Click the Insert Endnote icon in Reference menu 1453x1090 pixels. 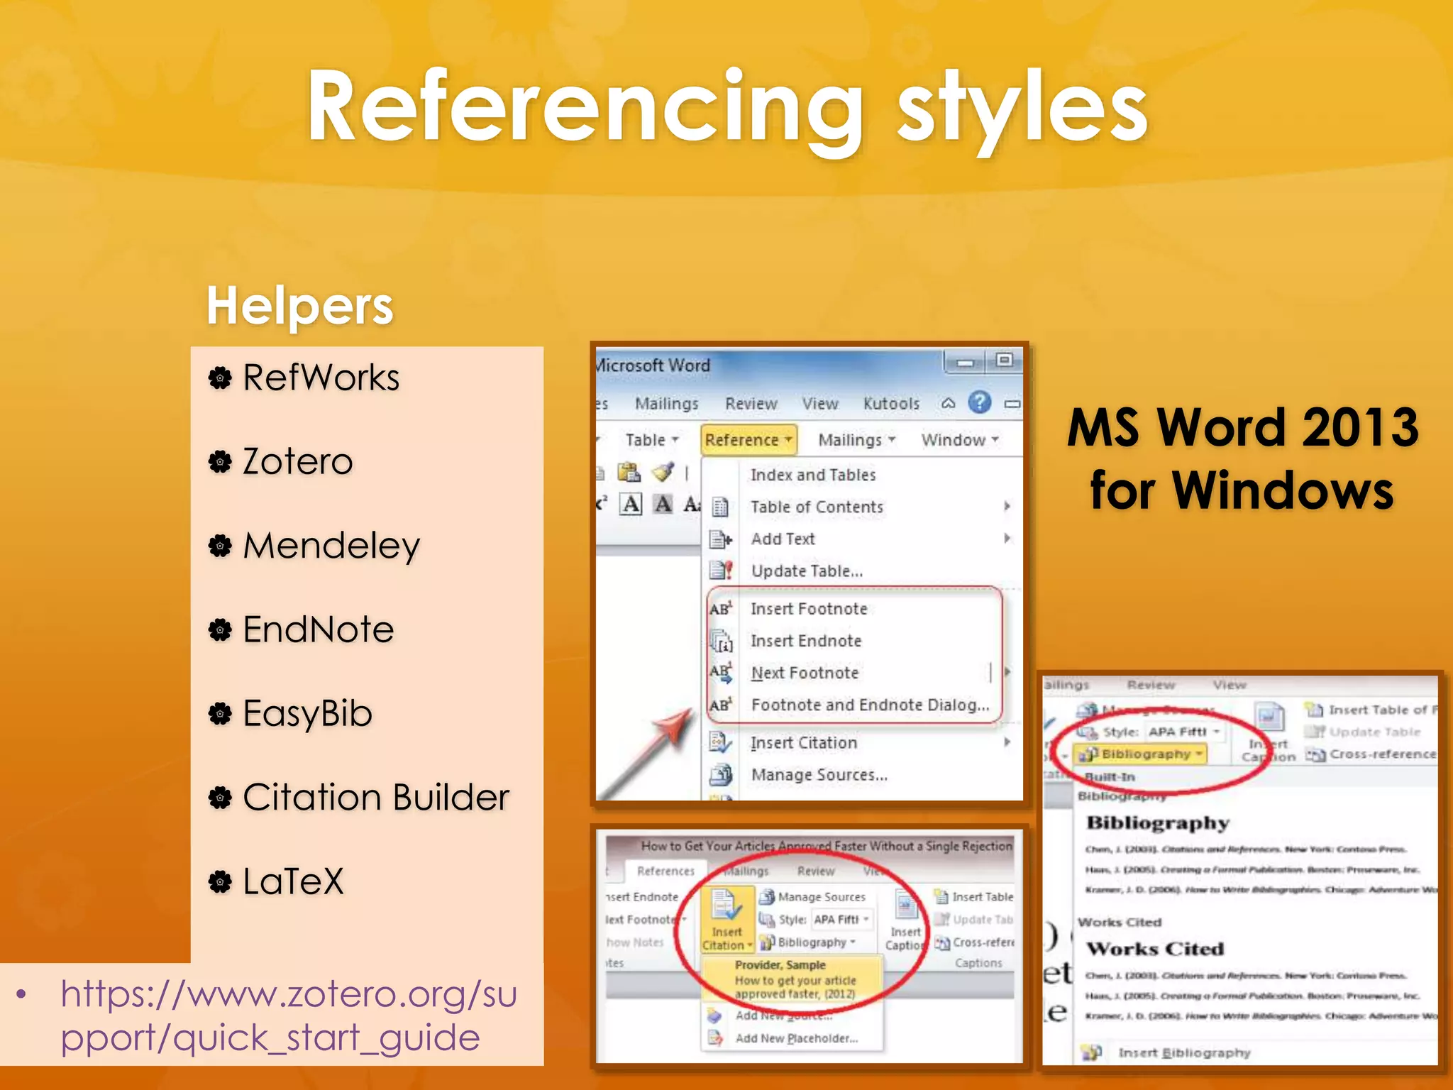click(x=722, y=641)
